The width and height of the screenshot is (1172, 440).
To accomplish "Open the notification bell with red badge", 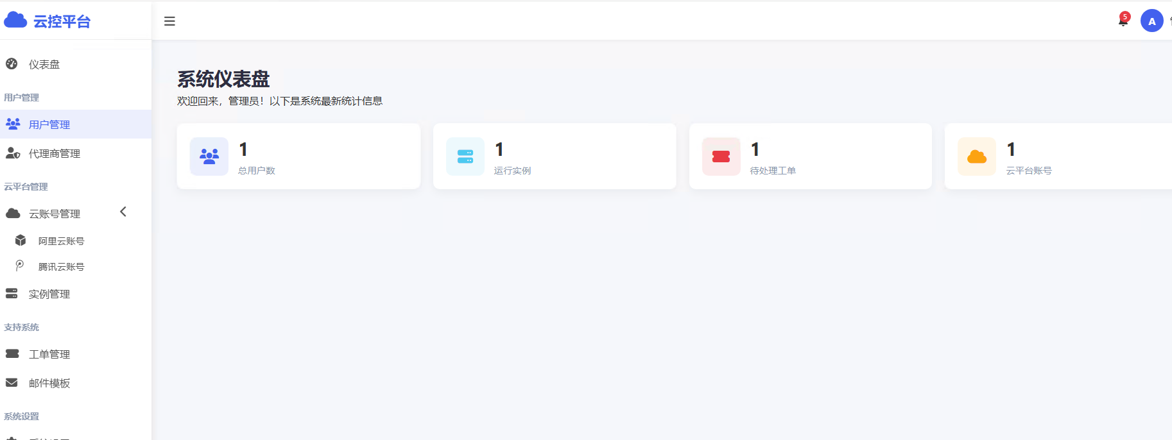I will (x=1123, y=21).
